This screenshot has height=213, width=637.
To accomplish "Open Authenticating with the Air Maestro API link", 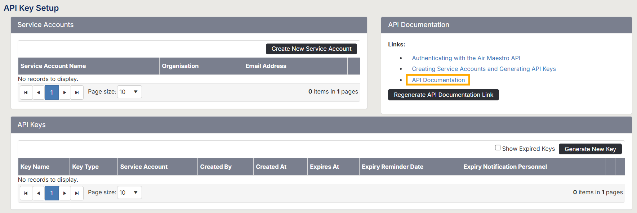I will (466, 58).
